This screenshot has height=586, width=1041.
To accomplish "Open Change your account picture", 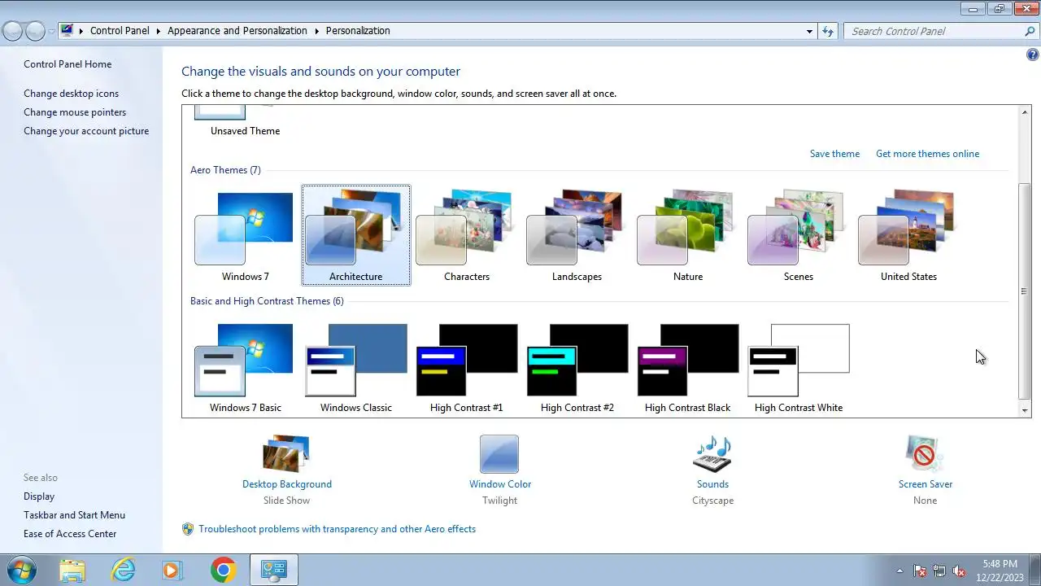I will [86, 131].
